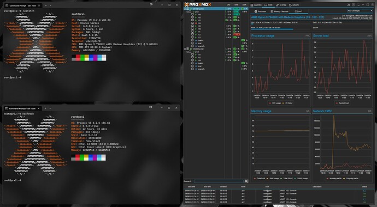The width and height of the screenshot is (377, 207).
Task: Toggle Outgoing traffic legend entry
Action: [351, 179]
